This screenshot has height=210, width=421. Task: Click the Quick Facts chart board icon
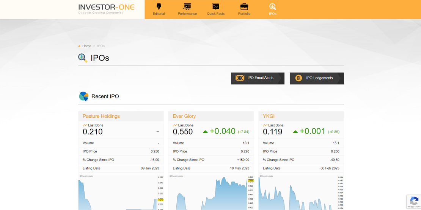point(215,6)
